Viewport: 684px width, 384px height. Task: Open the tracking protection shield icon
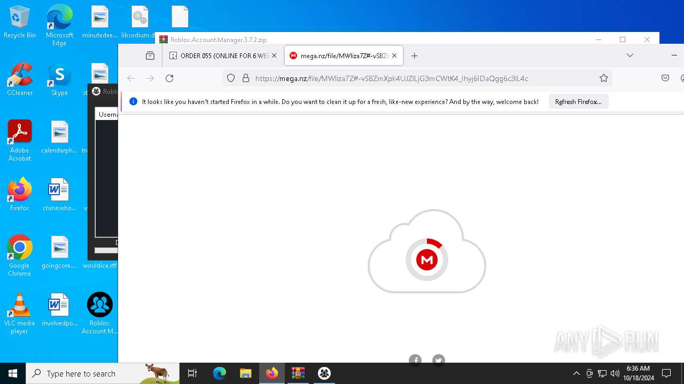coord(231,78)
